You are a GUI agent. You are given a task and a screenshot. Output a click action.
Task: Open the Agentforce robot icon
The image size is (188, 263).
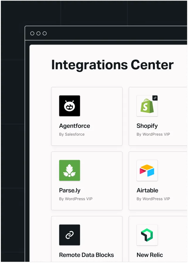coord(69,106)
